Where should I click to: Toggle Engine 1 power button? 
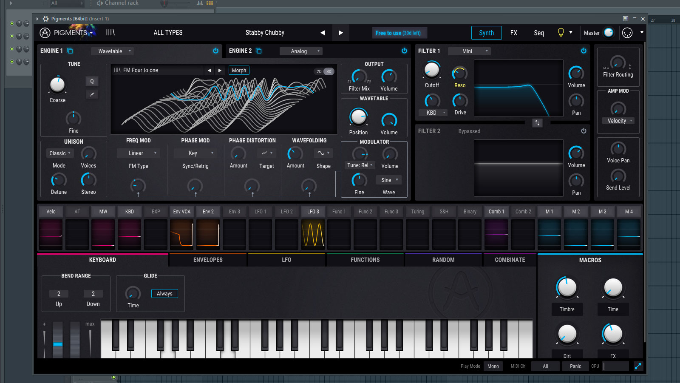click(x=215, y=51)
